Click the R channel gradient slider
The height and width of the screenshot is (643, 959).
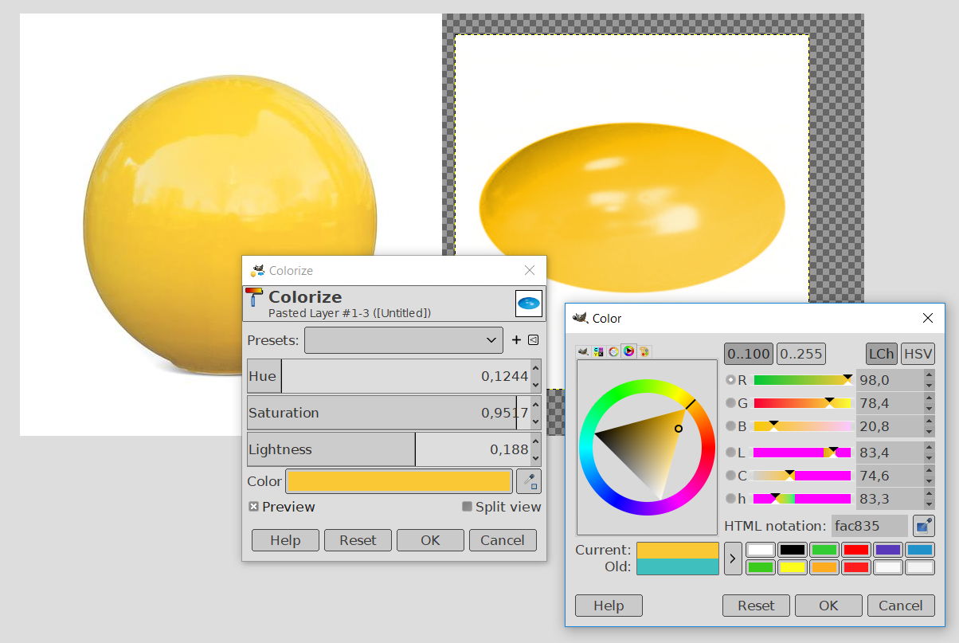pos(803,380)
